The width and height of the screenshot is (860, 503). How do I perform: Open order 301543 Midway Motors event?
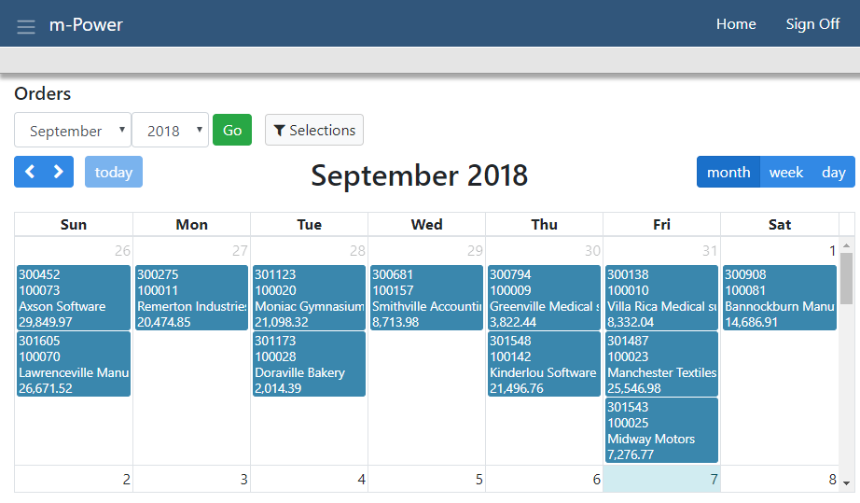tap(661, 430)
